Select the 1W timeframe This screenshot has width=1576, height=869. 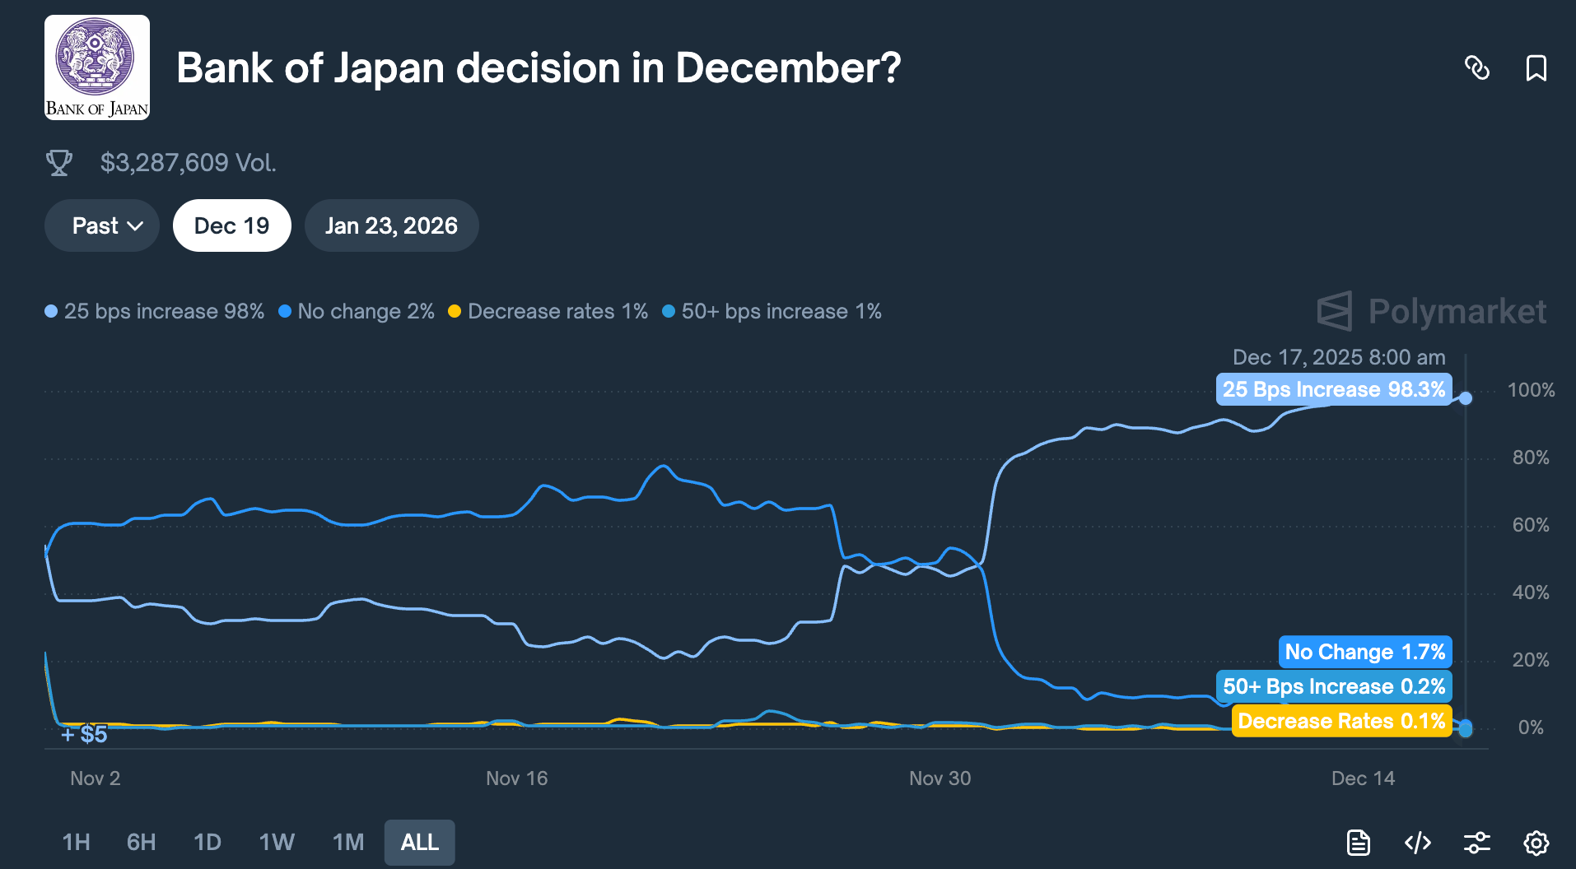point(276,843)
